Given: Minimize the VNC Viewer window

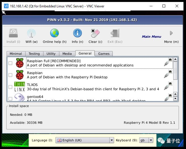Looking at the screenshot, I should [x=151, y=6].
